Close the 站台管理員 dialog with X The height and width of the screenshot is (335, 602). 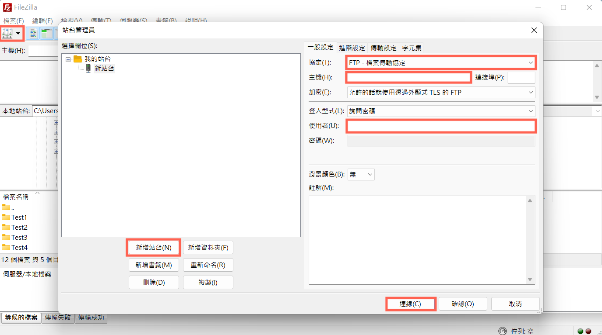point(534,30)
